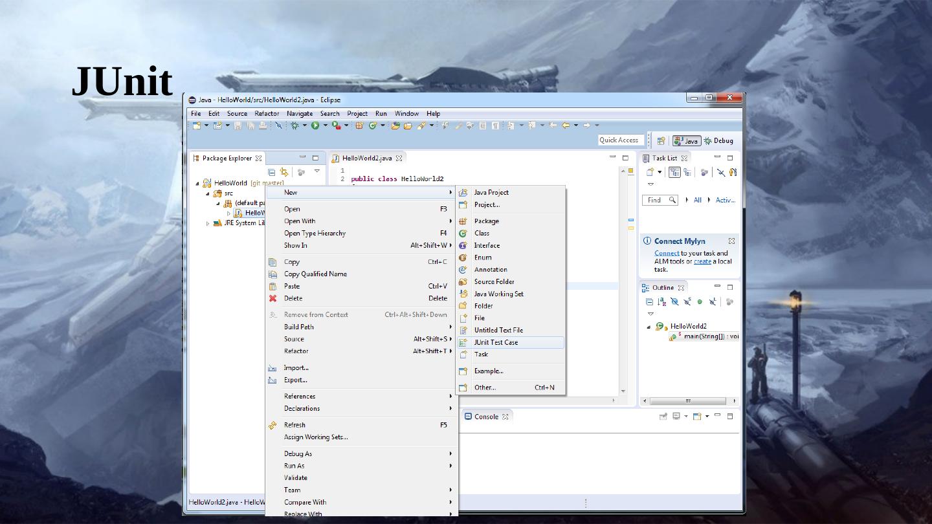Click the Run button in toolbar
Screen dimensions: 932x524
(315, 126)
